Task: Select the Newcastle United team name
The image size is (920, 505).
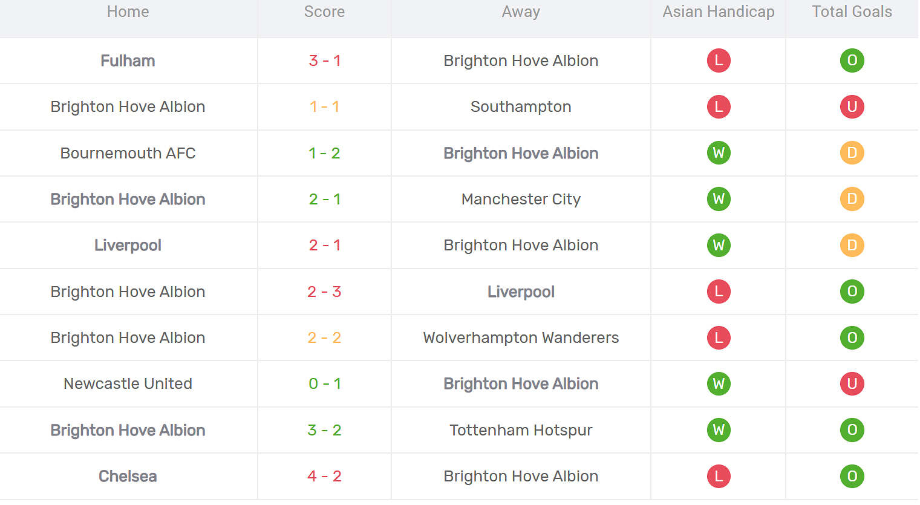Action: 128,383
